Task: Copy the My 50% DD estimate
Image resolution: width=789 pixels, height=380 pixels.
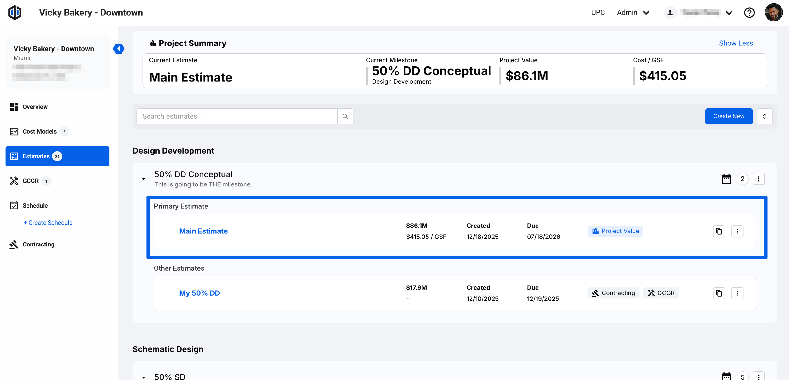Action: [719, 293]
